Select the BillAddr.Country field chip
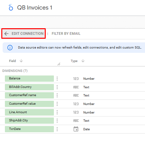The image size is (145, 149). pos(29,87)
